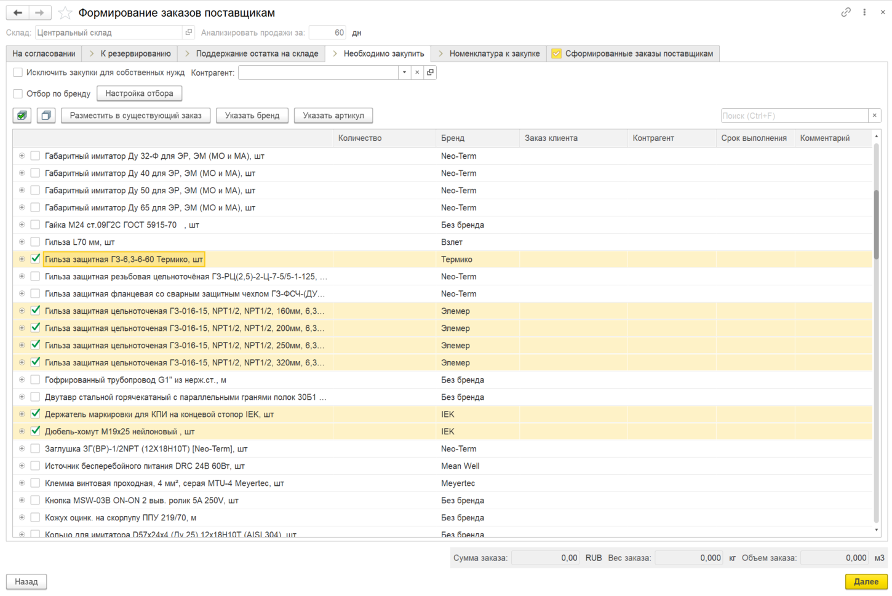Click the 'Анализировать продажи за' days field
The image size is (892, 596).
[327, 33]
